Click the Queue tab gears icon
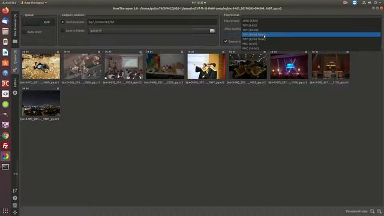The width and height of the screenshot is (384, 216). click(15, 70)
